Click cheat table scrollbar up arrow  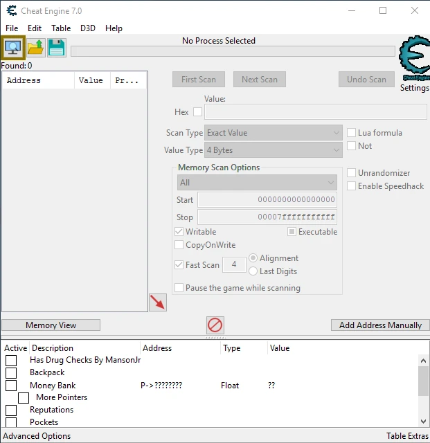pos(423,361)
